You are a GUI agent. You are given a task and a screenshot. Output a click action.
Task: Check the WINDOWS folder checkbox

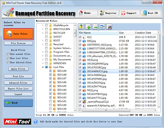pyautogui.click(x=46, y=63)
